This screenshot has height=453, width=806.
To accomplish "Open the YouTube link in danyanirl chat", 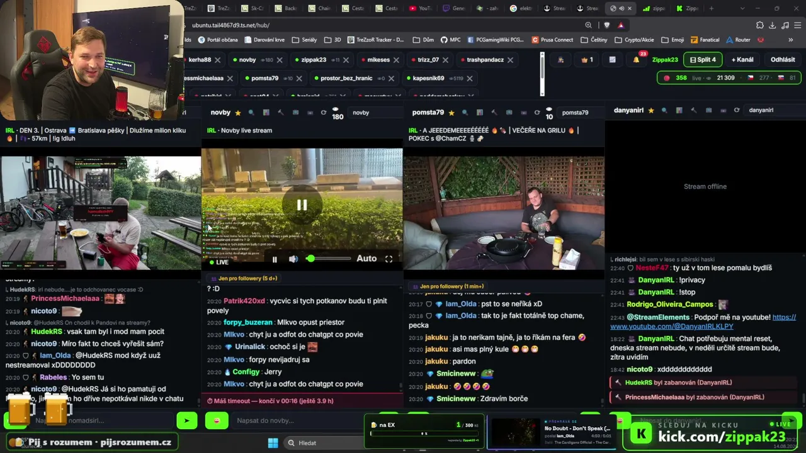I will tap(703, 322).
